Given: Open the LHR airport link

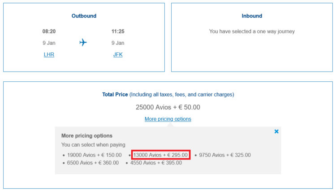Looking at the screenshot, I should pos(49,55).
